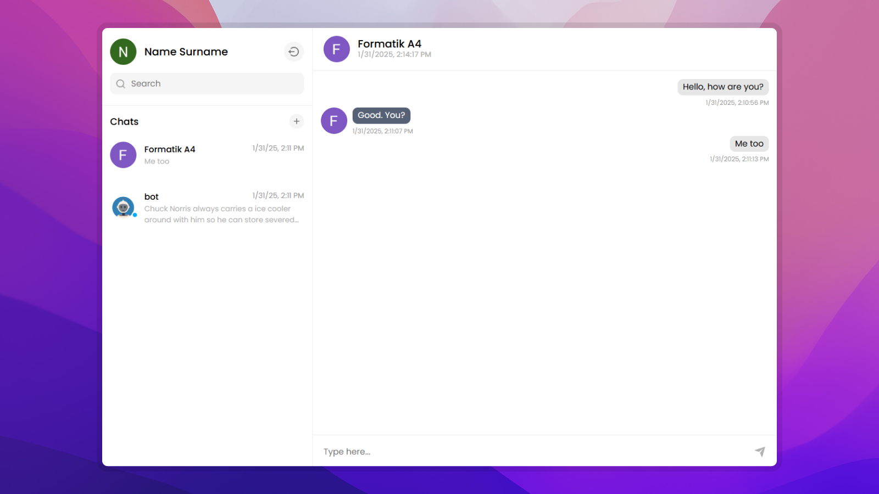The image size is (879, 494).
Task: Click the logout icon beside Name Surname
Action: coord(294,52)
